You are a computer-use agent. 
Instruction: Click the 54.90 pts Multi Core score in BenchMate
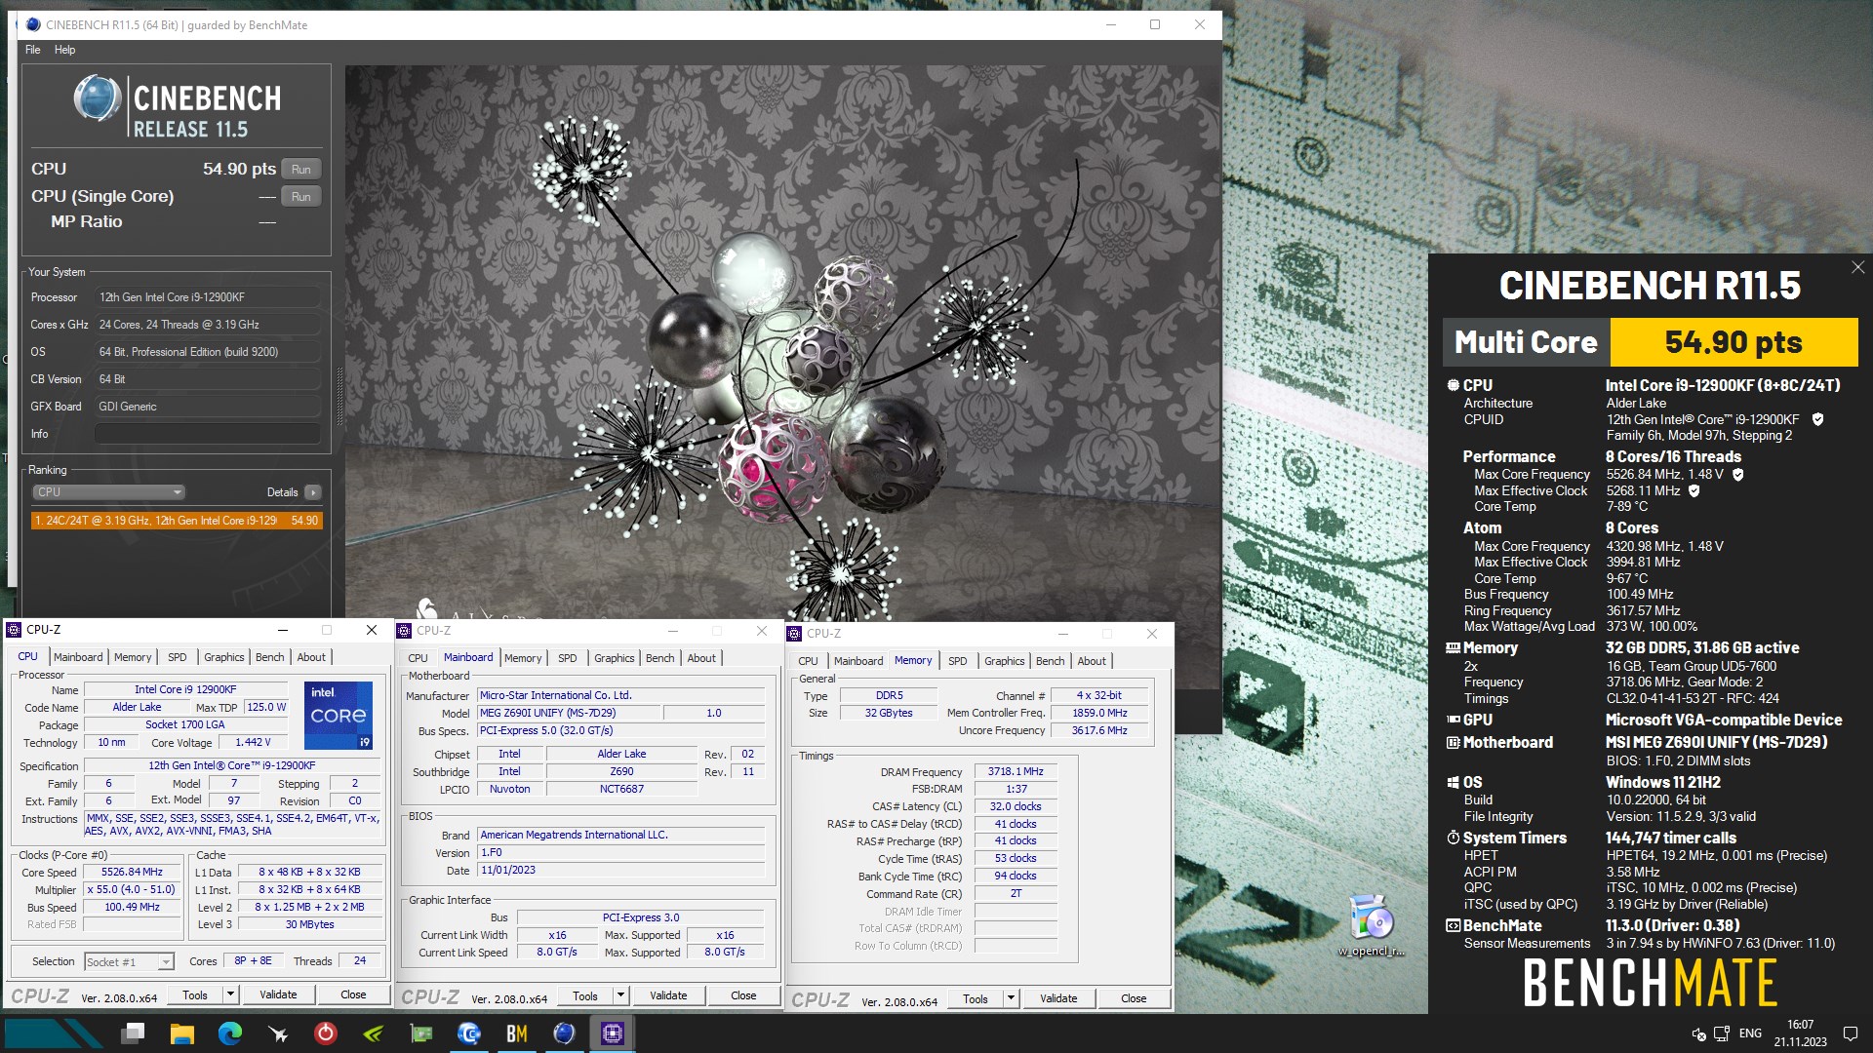point(1734,342)
